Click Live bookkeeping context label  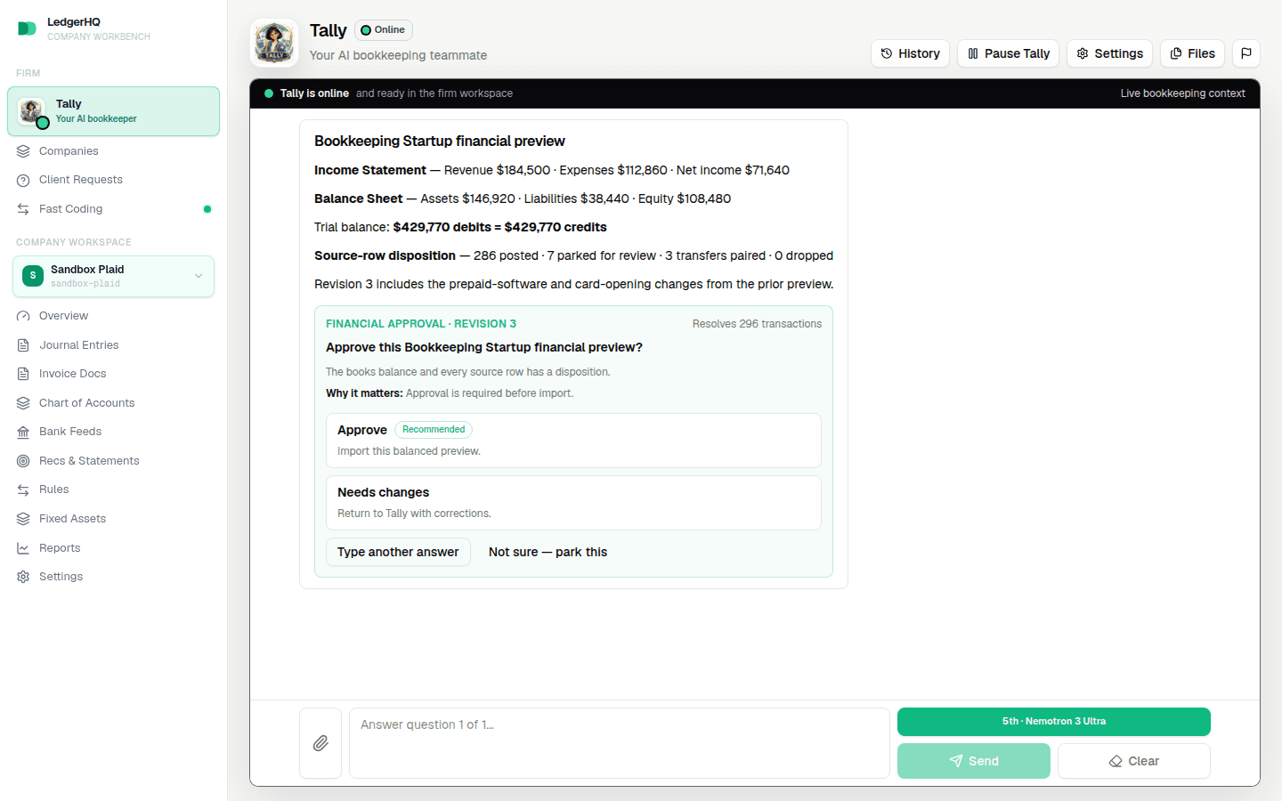[1182, 93]
